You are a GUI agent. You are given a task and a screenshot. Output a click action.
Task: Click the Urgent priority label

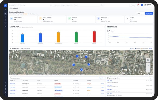pyautogui.click(x=89, y=84)
